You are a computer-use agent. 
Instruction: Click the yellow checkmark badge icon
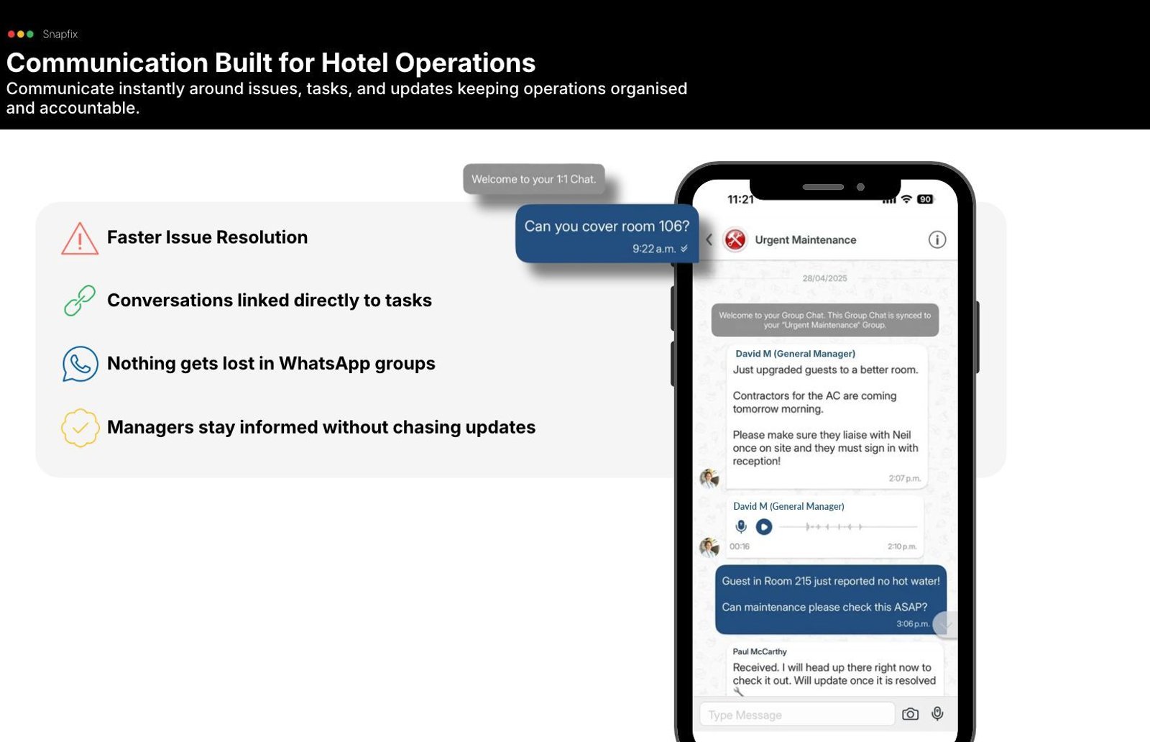(80, 428)
